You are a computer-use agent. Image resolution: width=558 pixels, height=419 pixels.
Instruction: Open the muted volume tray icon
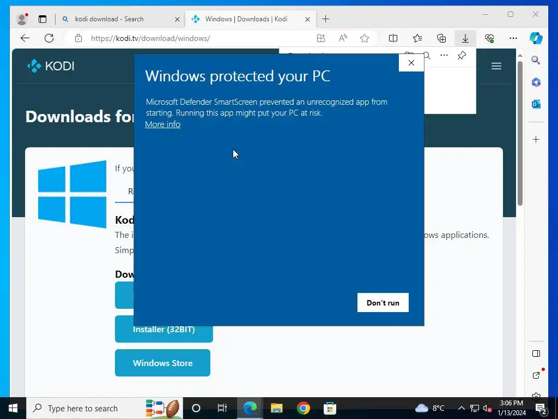487,408
